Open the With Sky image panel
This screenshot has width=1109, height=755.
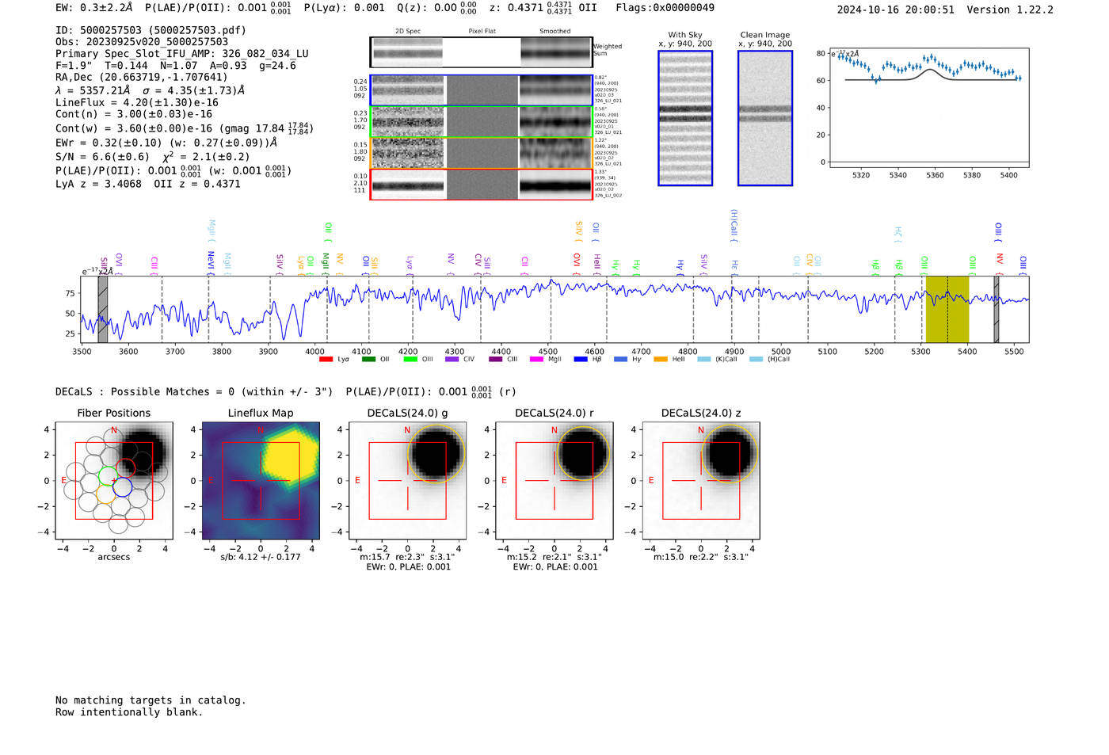click(685, 118)
